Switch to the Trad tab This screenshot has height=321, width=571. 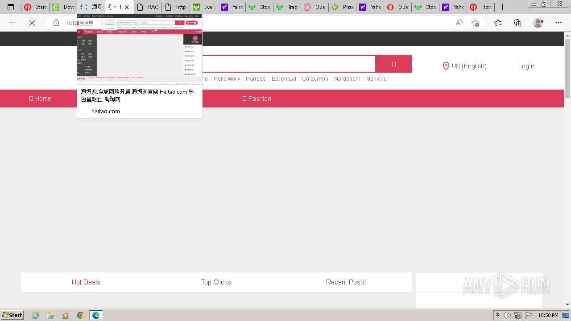pyautogui.click(x=287, y=7)
